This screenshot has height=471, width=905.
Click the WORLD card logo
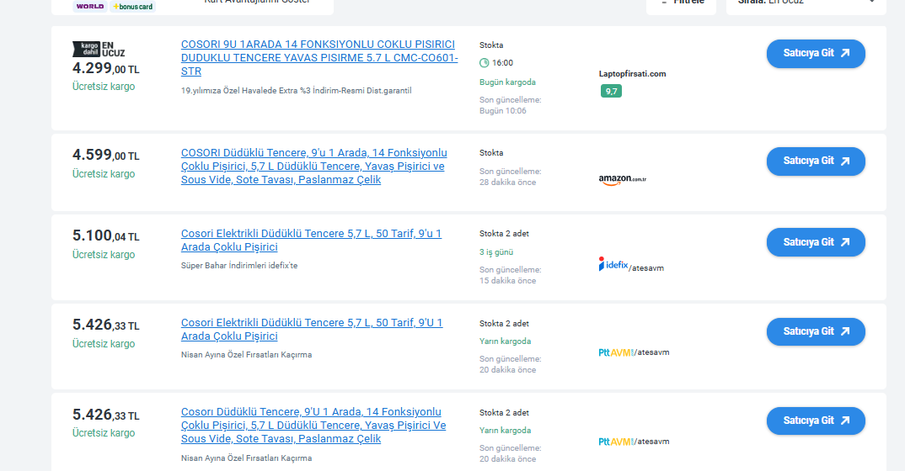click(x=90, y=7)
